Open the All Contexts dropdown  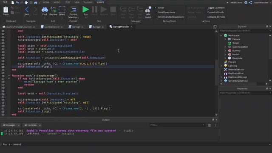click(x=32, y=125)
